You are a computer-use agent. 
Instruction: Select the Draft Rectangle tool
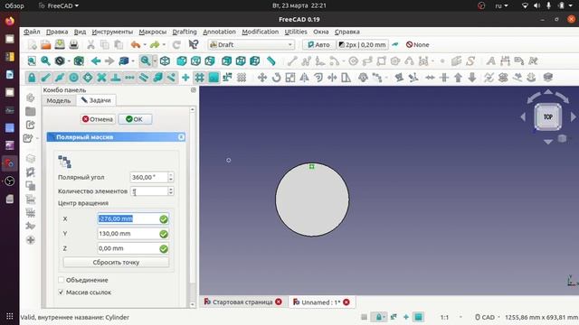pyautogui.click(x=381, y=60)
